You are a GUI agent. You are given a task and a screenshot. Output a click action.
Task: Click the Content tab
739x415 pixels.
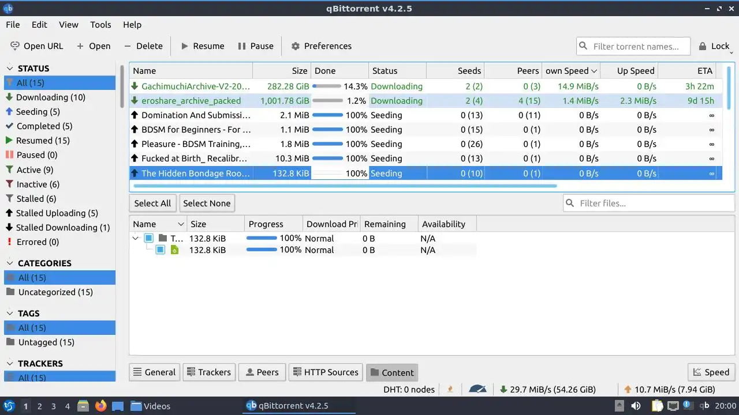pyautogui.click(x=391, y=372)
